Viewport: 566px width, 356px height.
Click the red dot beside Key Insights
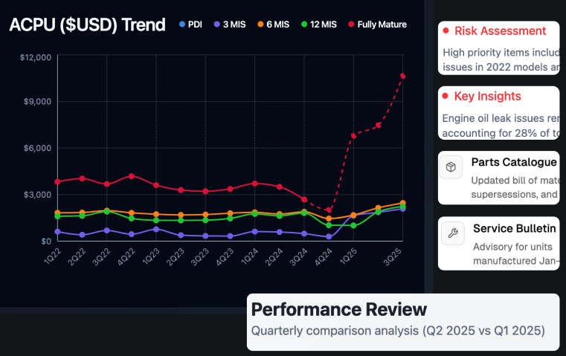click(445, 97)
